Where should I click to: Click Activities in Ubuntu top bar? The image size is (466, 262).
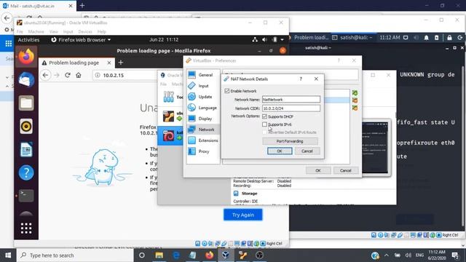[28, 39]
